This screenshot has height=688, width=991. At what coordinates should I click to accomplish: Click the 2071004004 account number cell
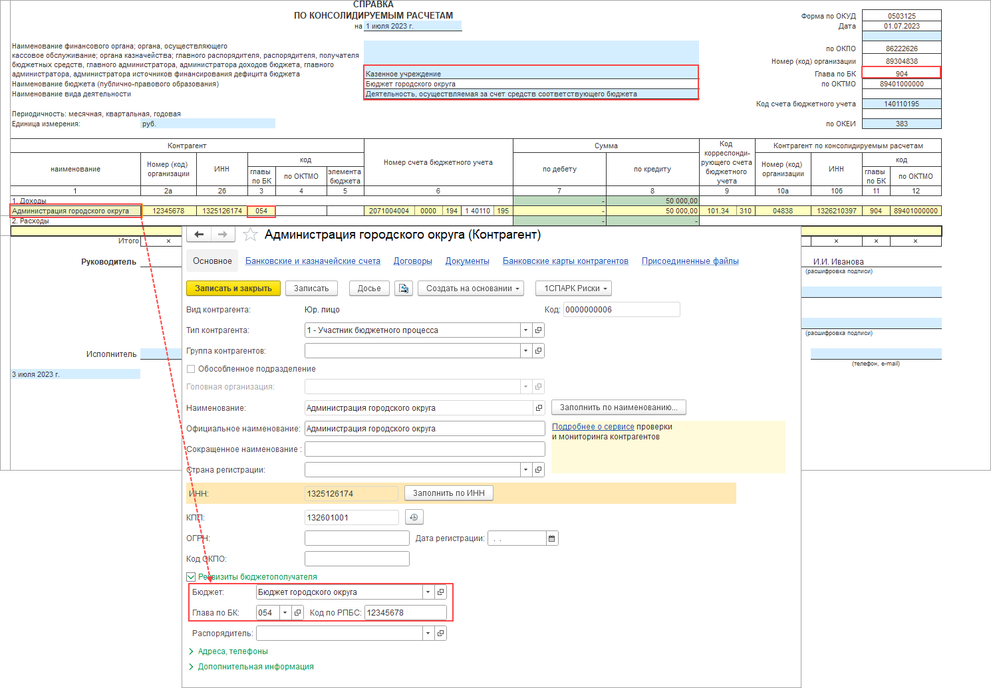pos(389,211)
